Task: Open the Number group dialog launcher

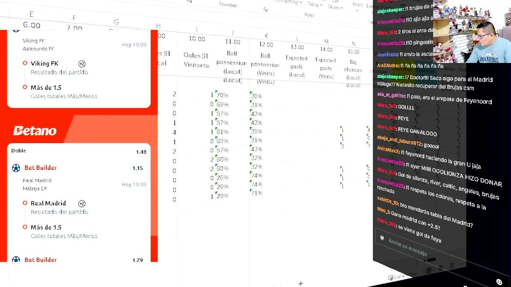Action: click(x=265, y=10)
